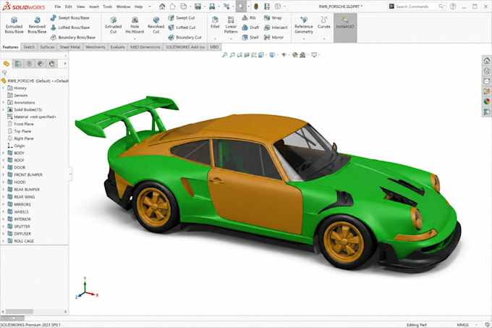
Task: Expand the Annotations tree node
Action: pos(4,103)
